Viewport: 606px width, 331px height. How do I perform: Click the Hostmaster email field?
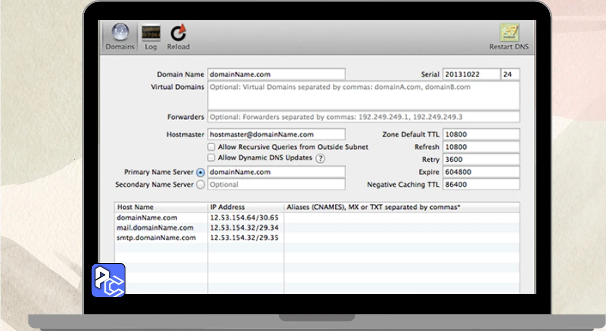tap(276, 134)
